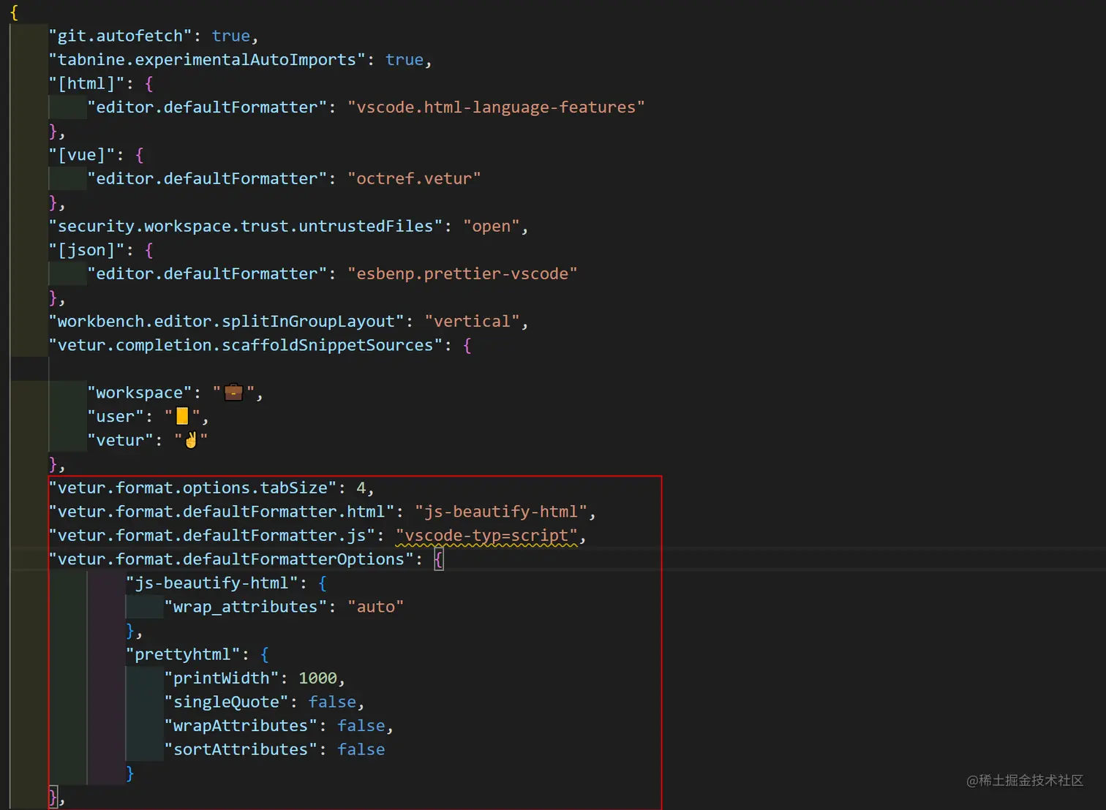Click the "printWidth" key
This screenshot has width=1106, height=810.
pos(221,678)
